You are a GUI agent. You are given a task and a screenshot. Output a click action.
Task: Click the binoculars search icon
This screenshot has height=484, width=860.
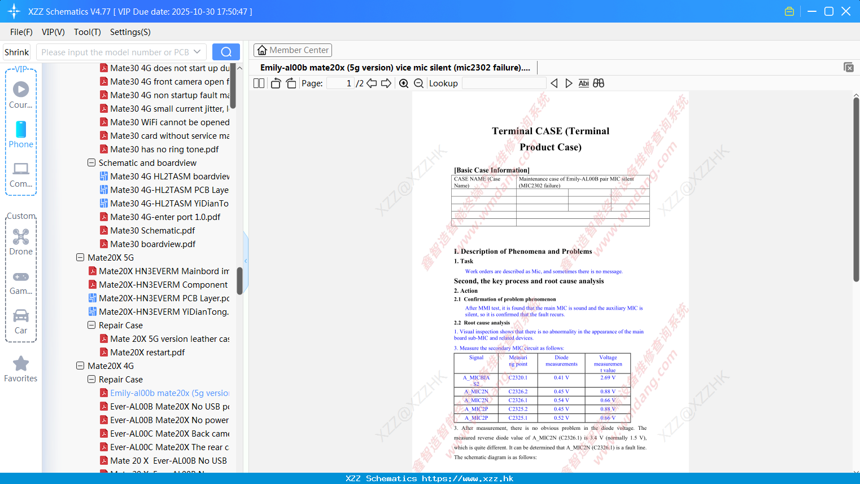pos(599,83)
